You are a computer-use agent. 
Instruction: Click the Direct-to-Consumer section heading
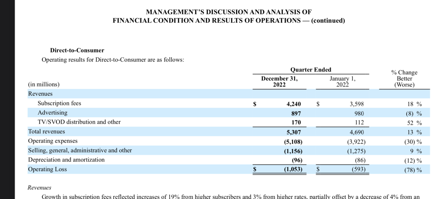tap(77, 51)
